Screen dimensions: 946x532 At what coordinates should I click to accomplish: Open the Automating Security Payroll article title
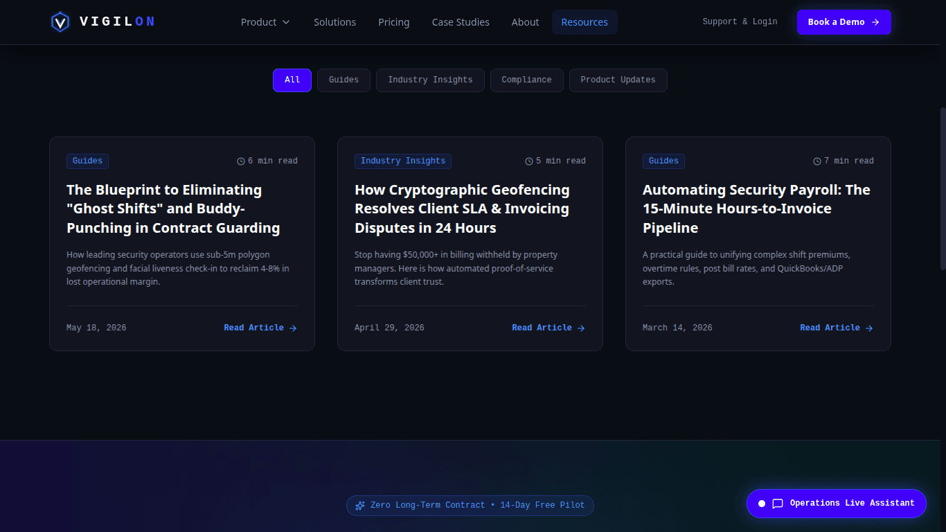point(756,209)
